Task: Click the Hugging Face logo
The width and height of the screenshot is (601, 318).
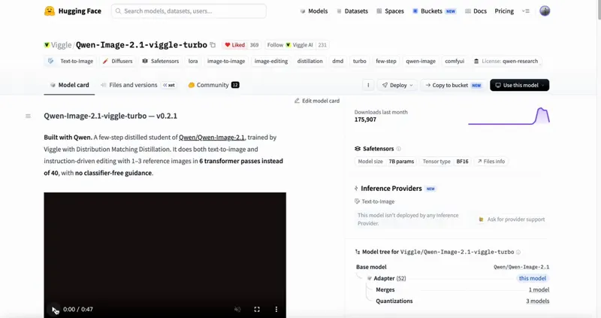Action: click(x=73, y=11)
